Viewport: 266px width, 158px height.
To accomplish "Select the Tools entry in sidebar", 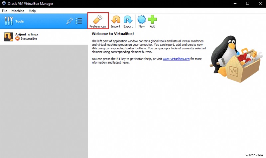I will (44, 21).
